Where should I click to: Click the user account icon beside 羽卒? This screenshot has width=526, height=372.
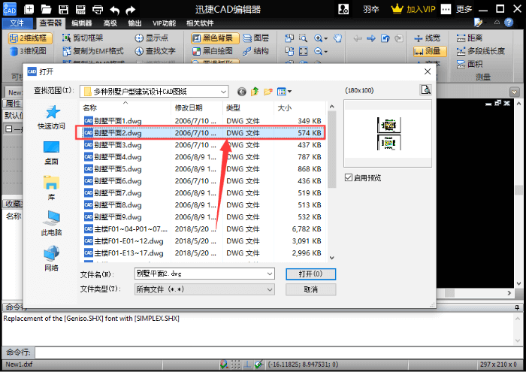coord(343,9)
